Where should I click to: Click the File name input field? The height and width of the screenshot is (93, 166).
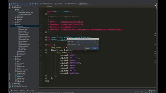click(86, 42)
